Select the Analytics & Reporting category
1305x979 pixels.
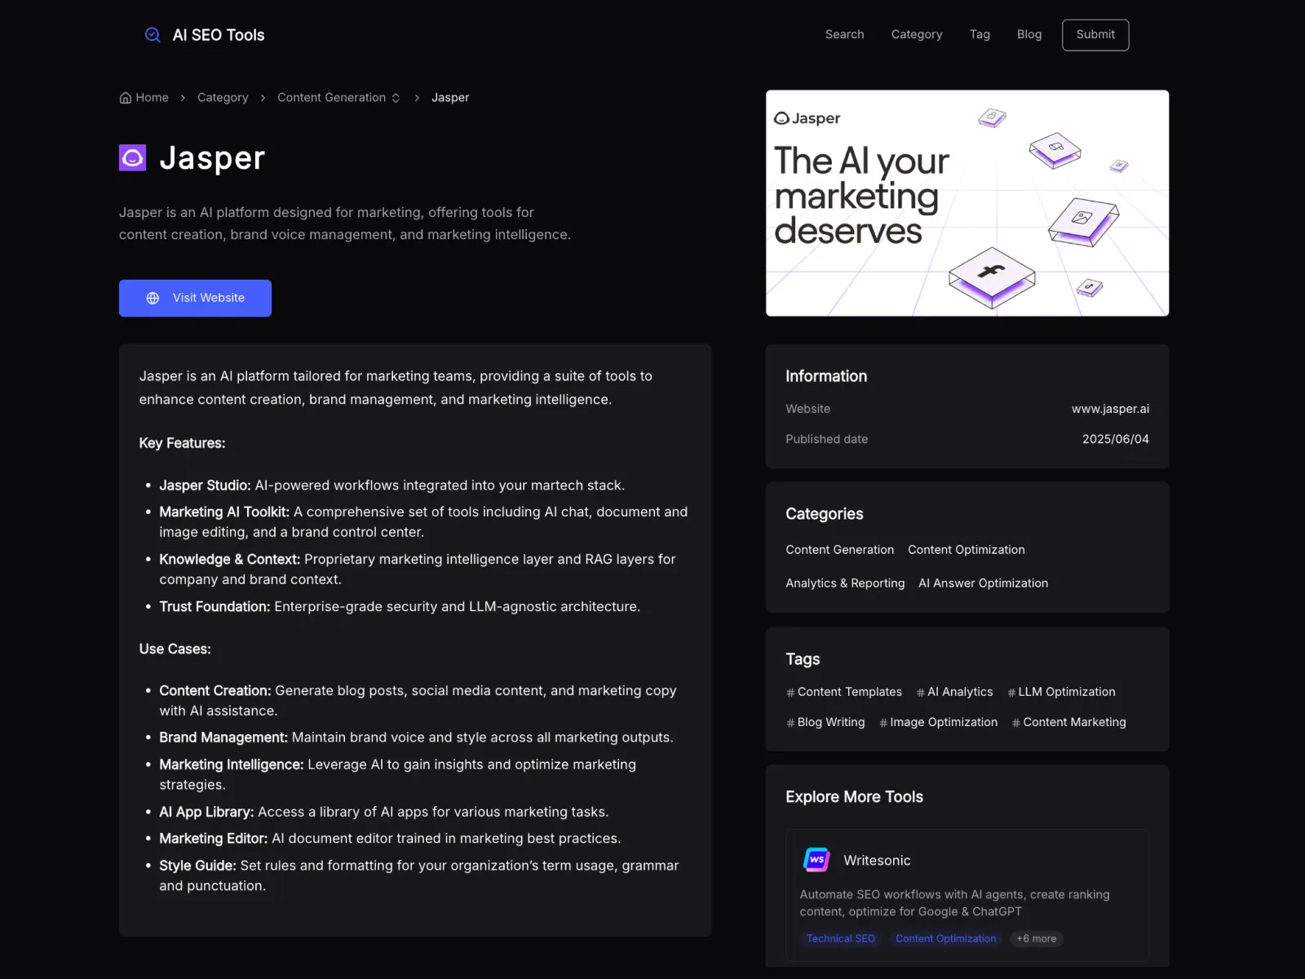[845, 583]
